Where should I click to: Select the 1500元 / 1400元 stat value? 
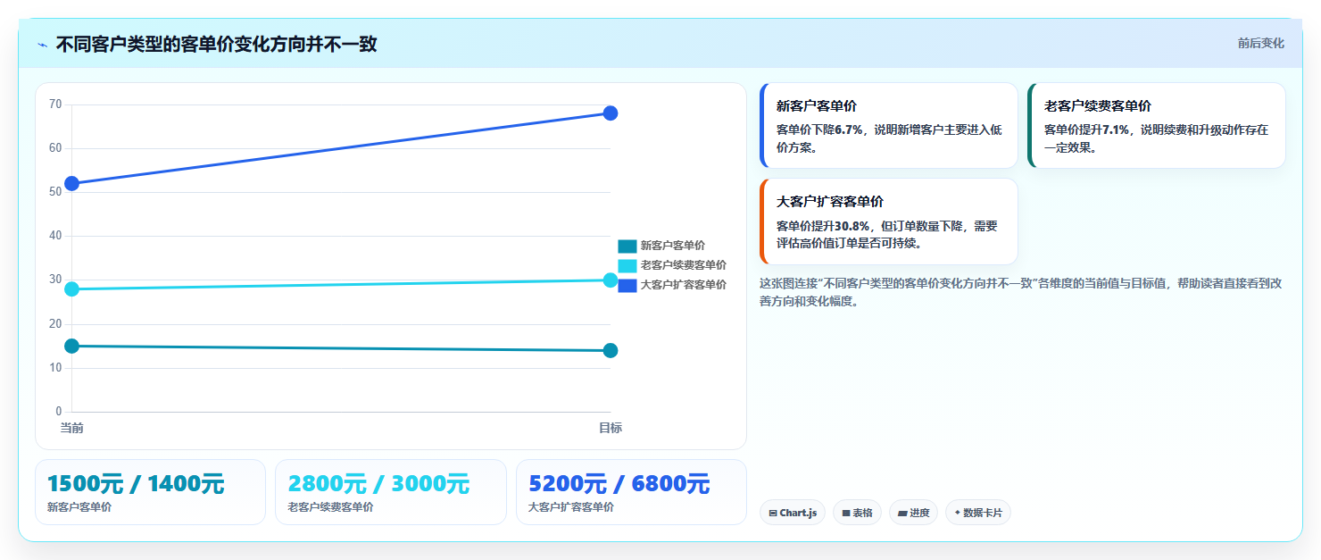pos(136,484)
